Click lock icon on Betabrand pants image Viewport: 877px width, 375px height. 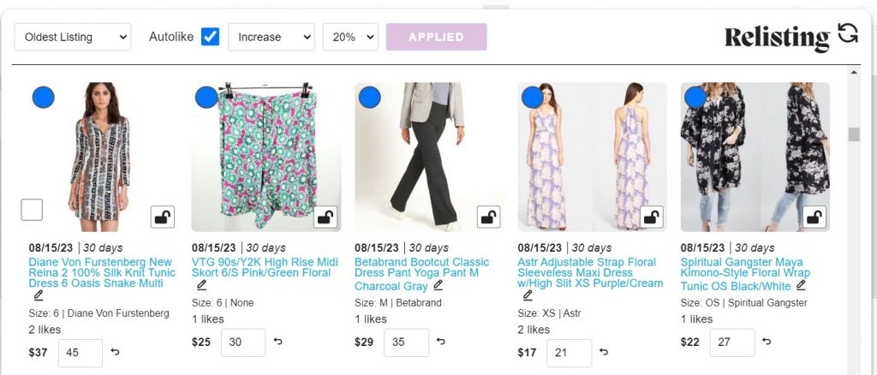488,217
